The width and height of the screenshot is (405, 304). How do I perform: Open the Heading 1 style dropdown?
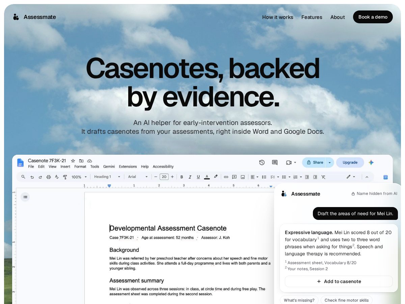(107, 177)
